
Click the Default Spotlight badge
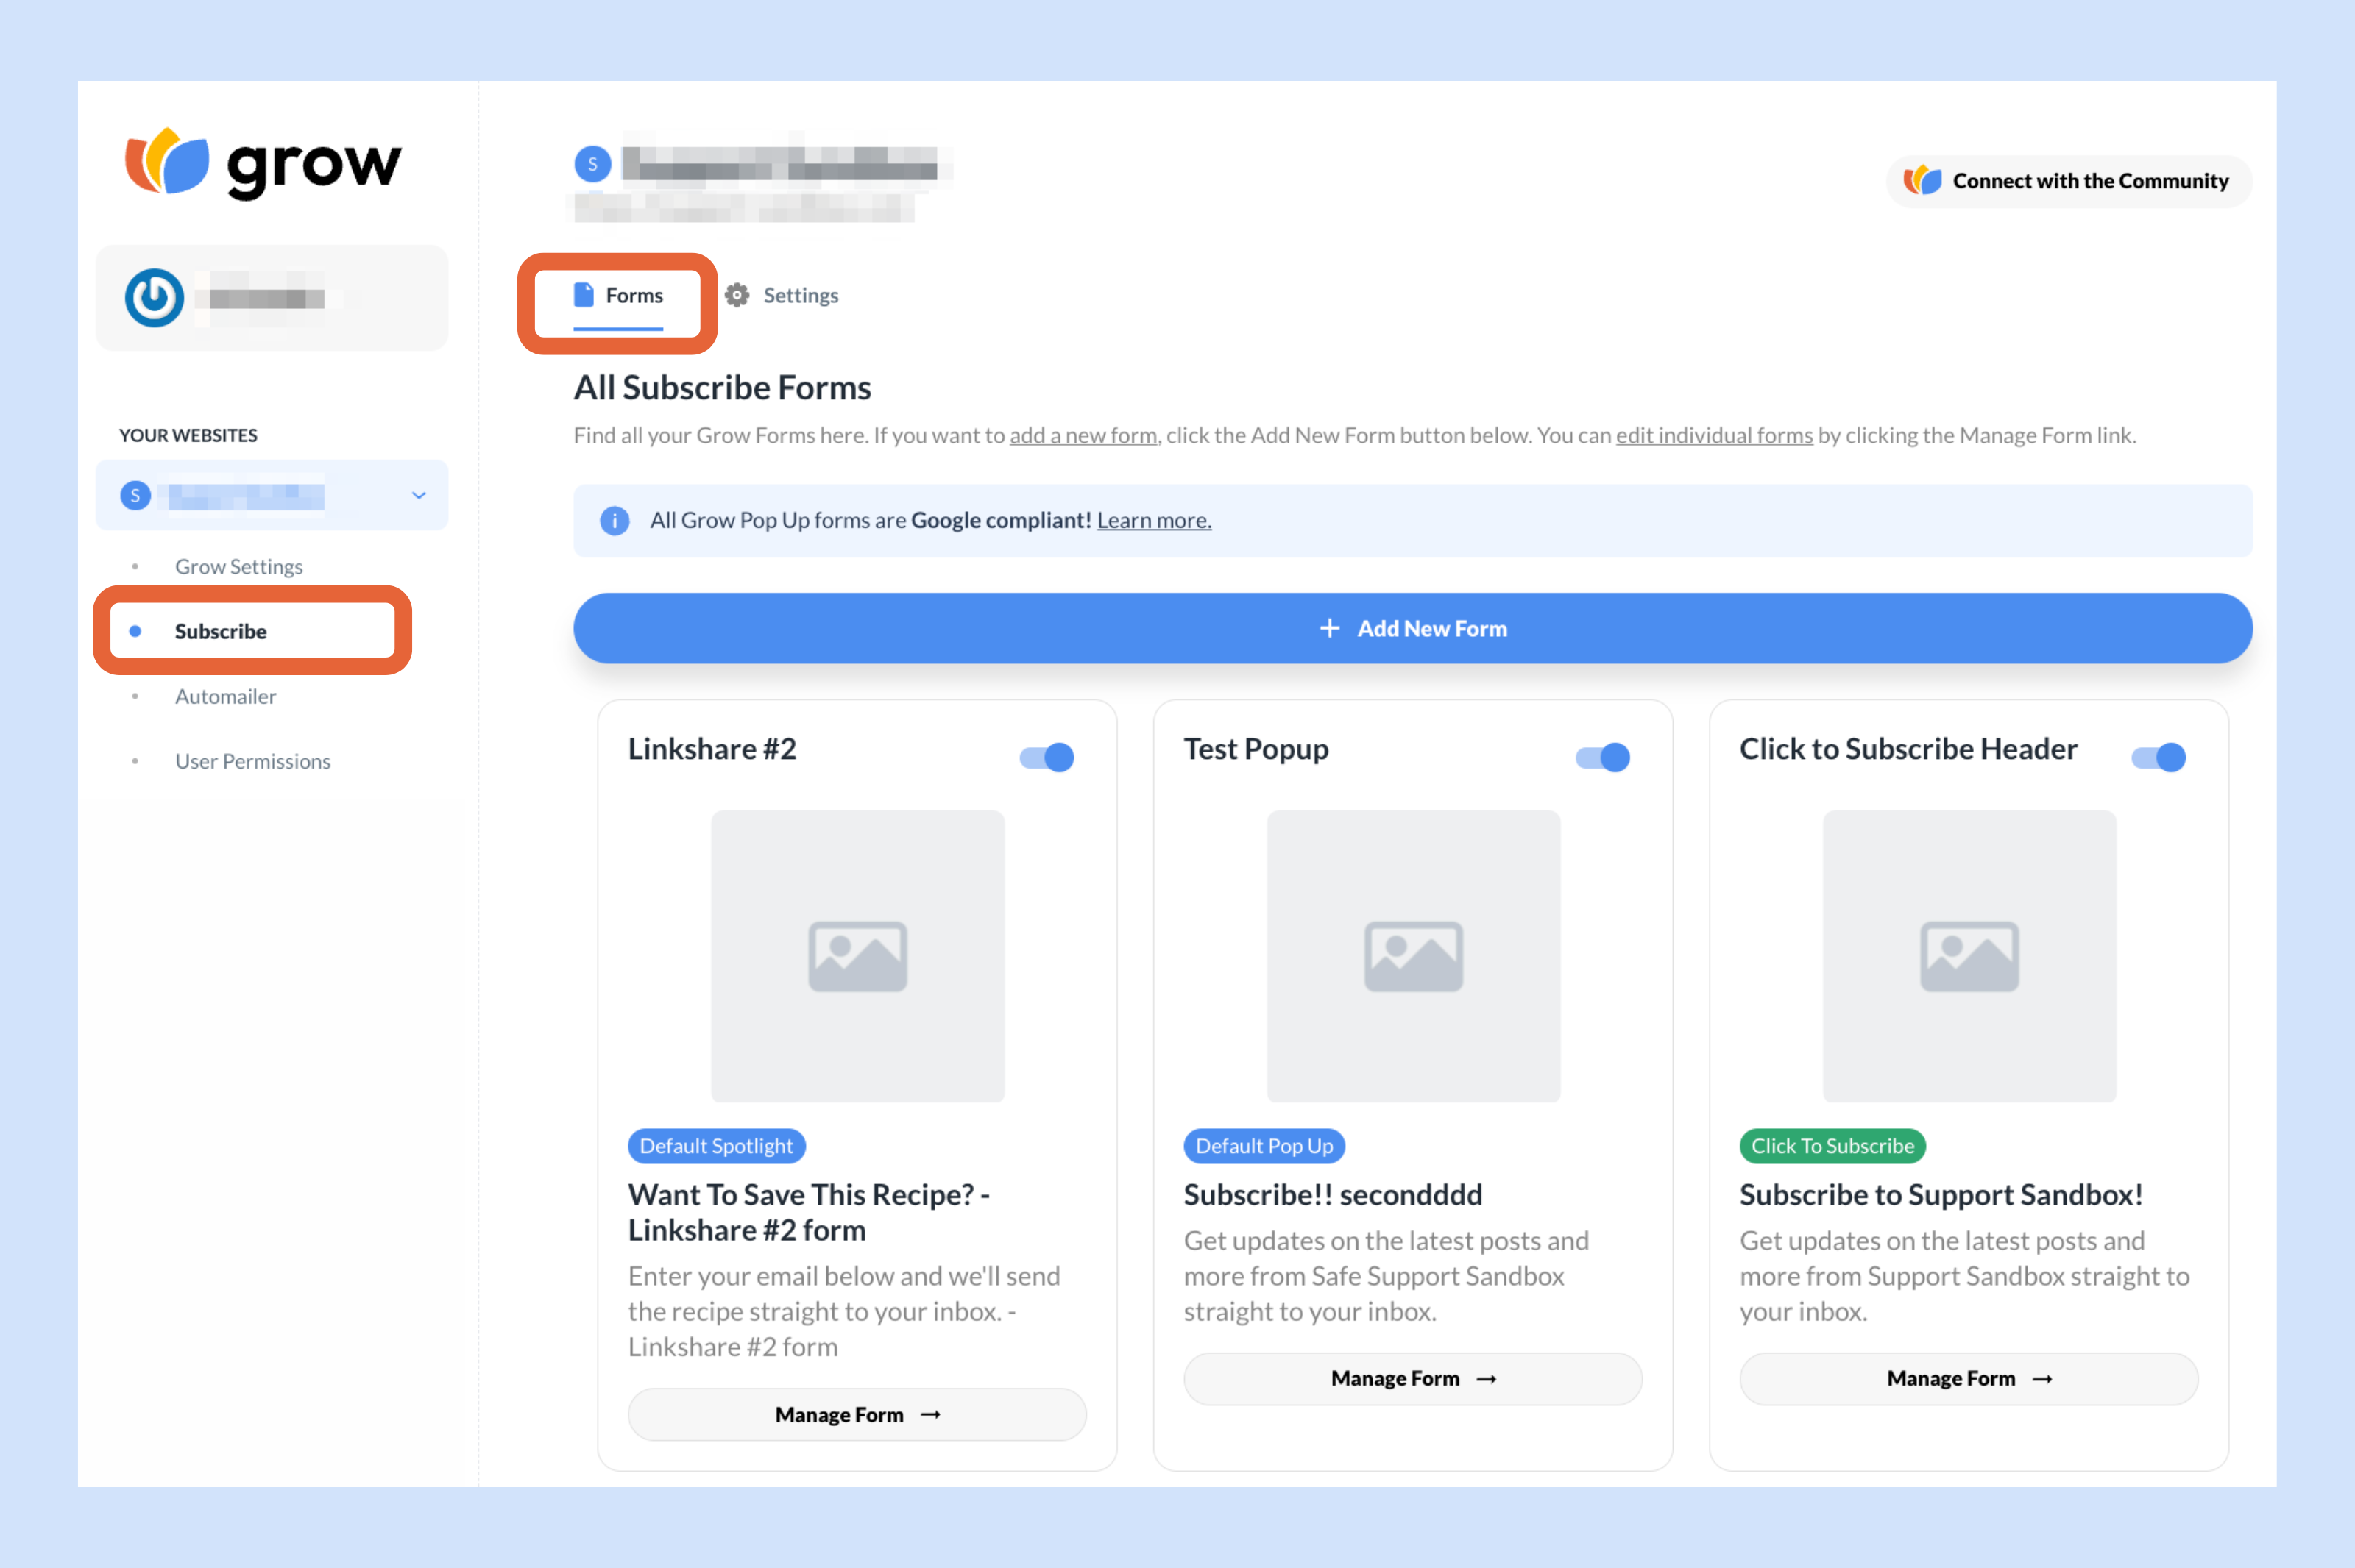pos(716,1146)
